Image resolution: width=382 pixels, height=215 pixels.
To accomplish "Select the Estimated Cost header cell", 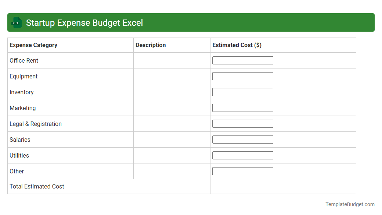I will tap(237, 45).
